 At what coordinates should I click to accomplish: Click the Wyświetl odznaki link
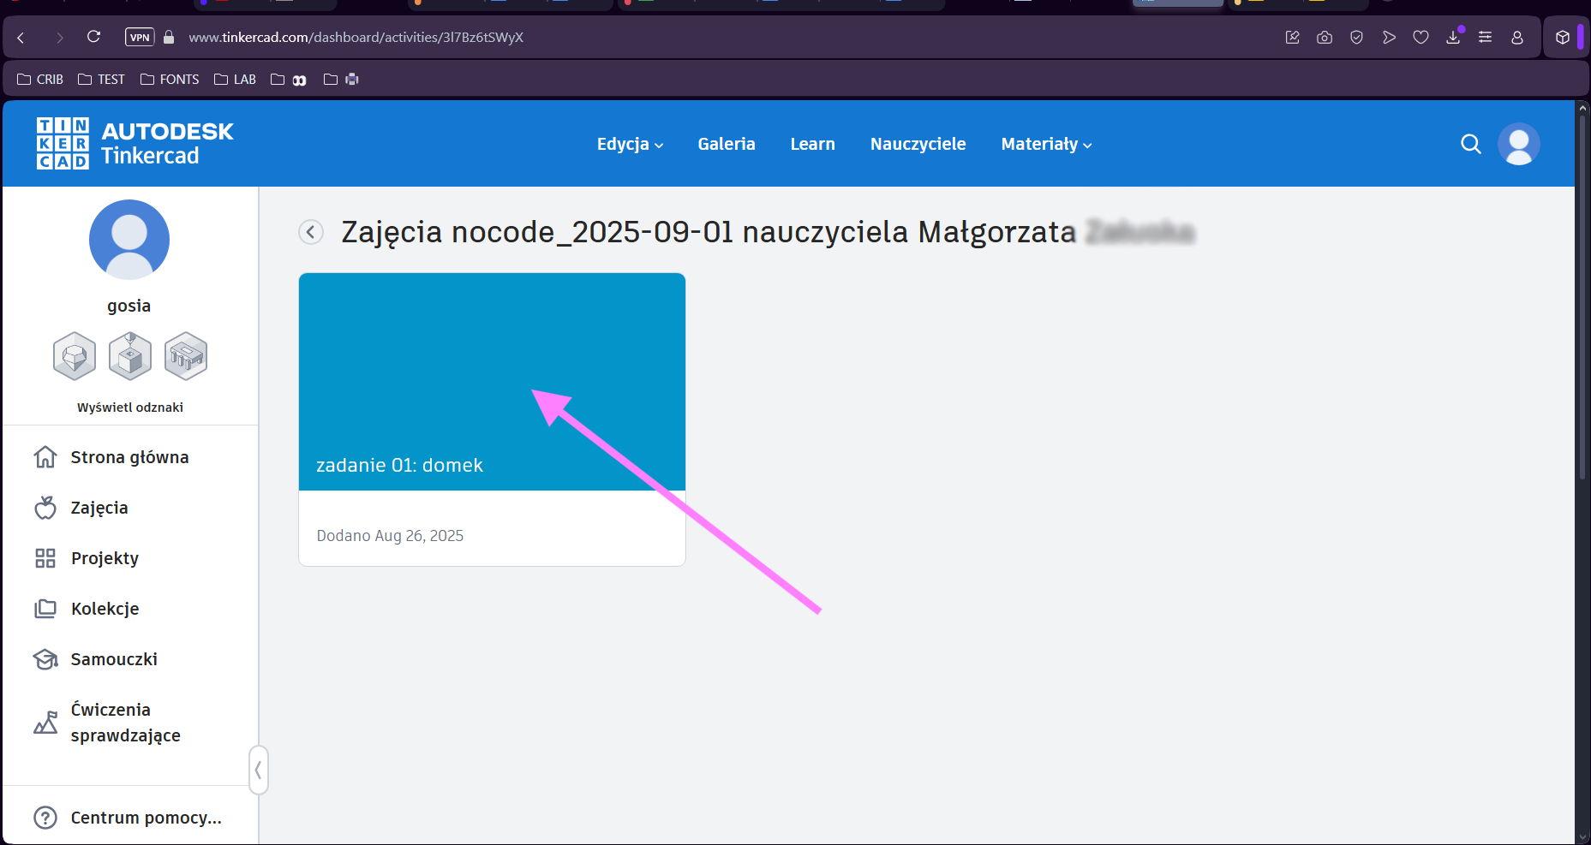[x=129, y=407]
